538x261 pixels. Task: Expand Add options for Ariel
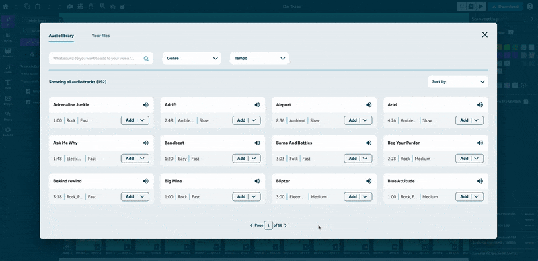(x=477, y=120)
